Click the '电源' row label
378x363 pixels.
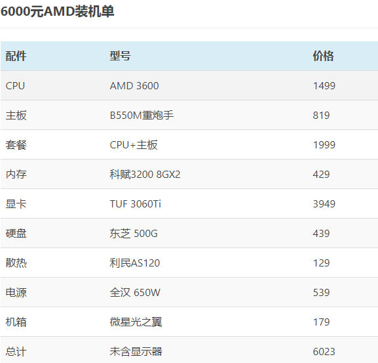(16, 293)
